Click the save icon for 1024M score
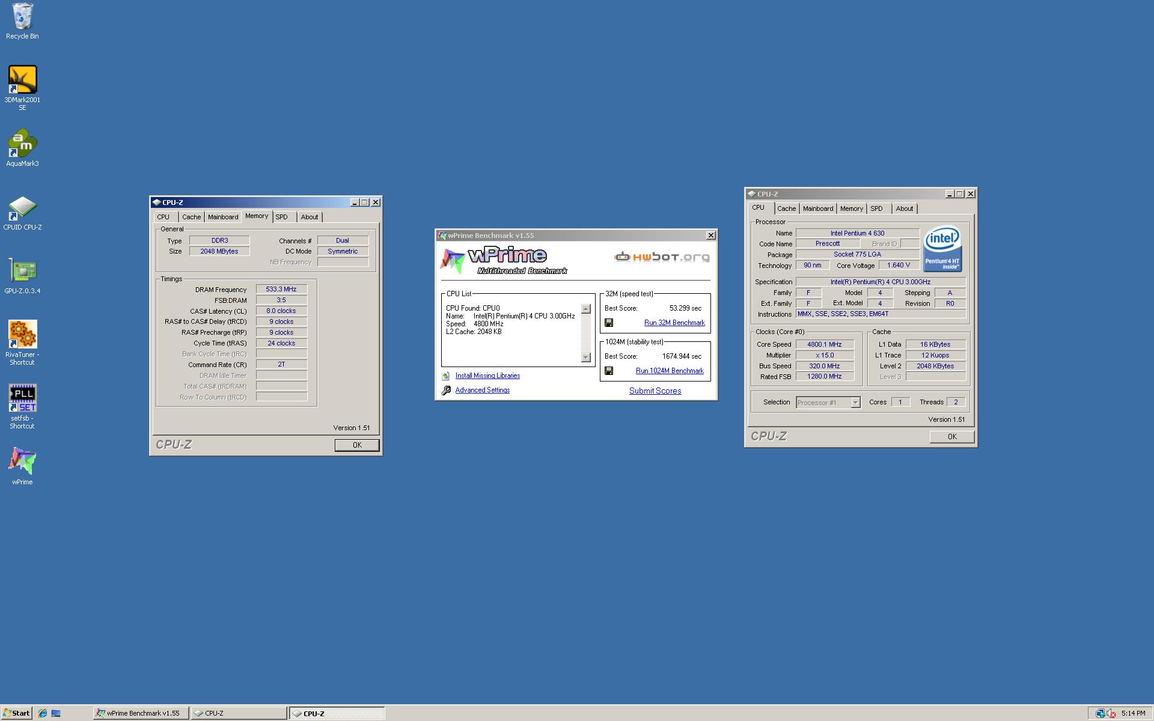This screenshot has height=721, width=1154. [x=609, y=371]
